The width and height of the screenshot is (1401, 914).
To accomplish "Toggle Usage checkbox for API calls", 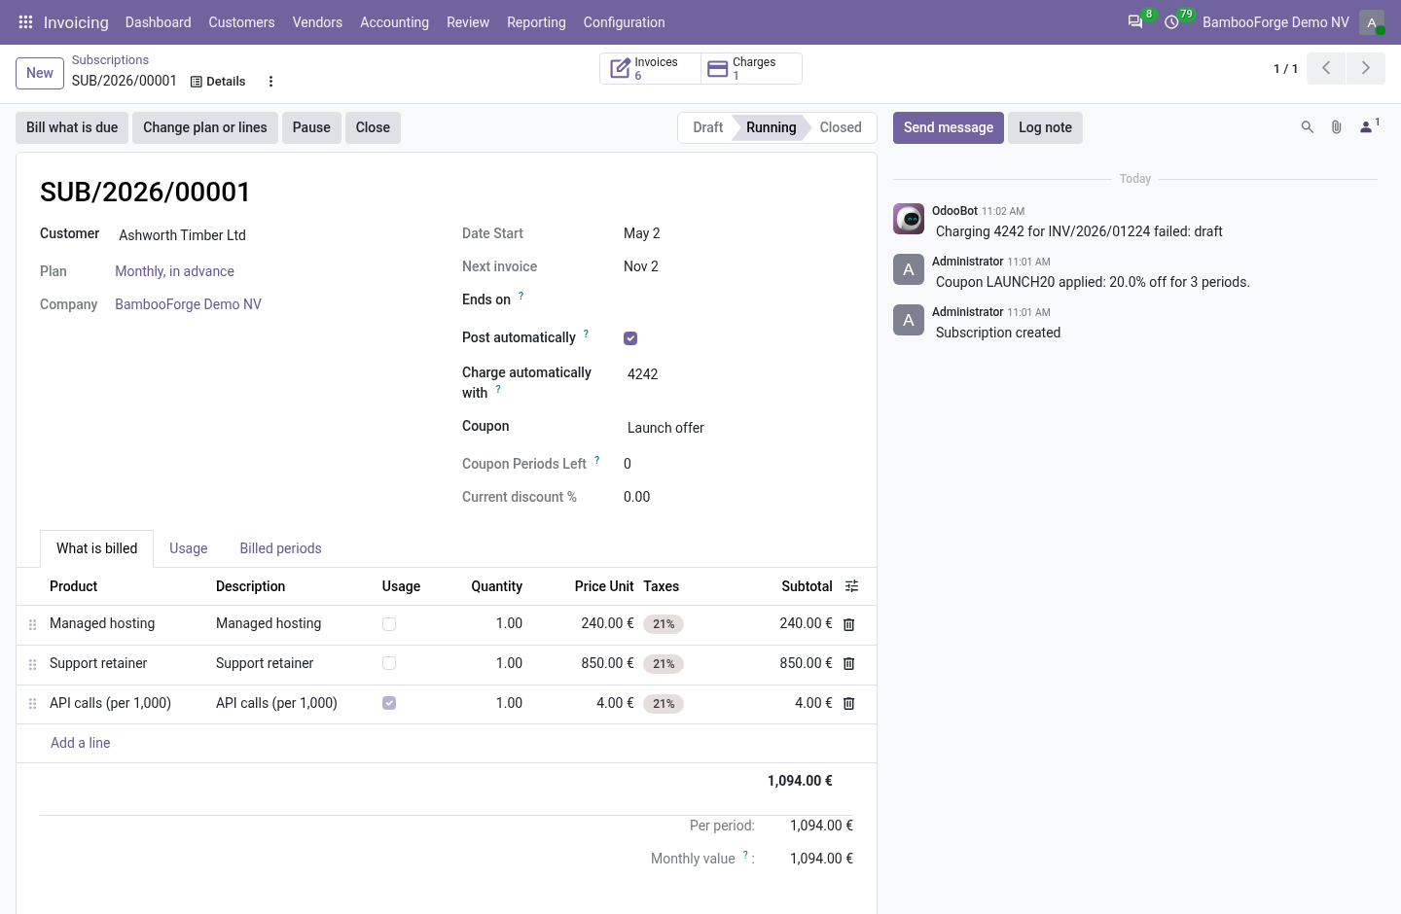I will (x=389, y=703).
